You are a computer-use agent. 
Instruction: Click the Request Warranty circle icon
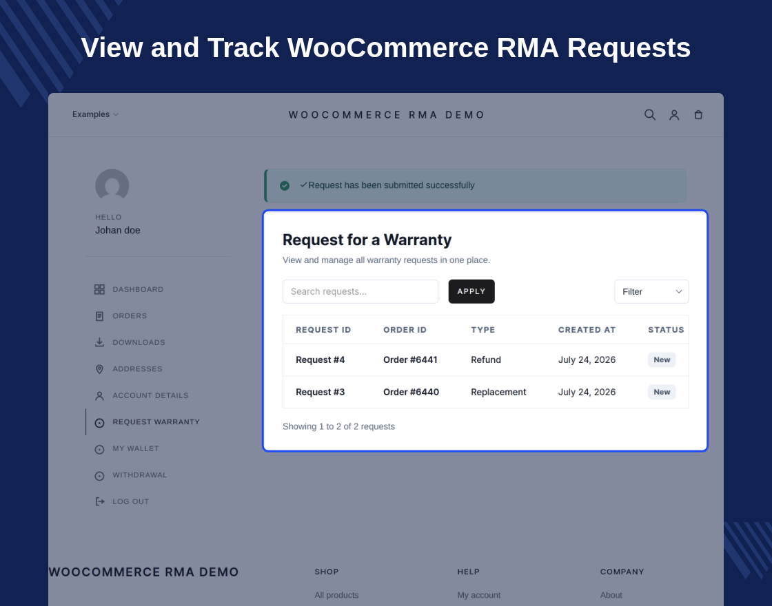(99, 423)
